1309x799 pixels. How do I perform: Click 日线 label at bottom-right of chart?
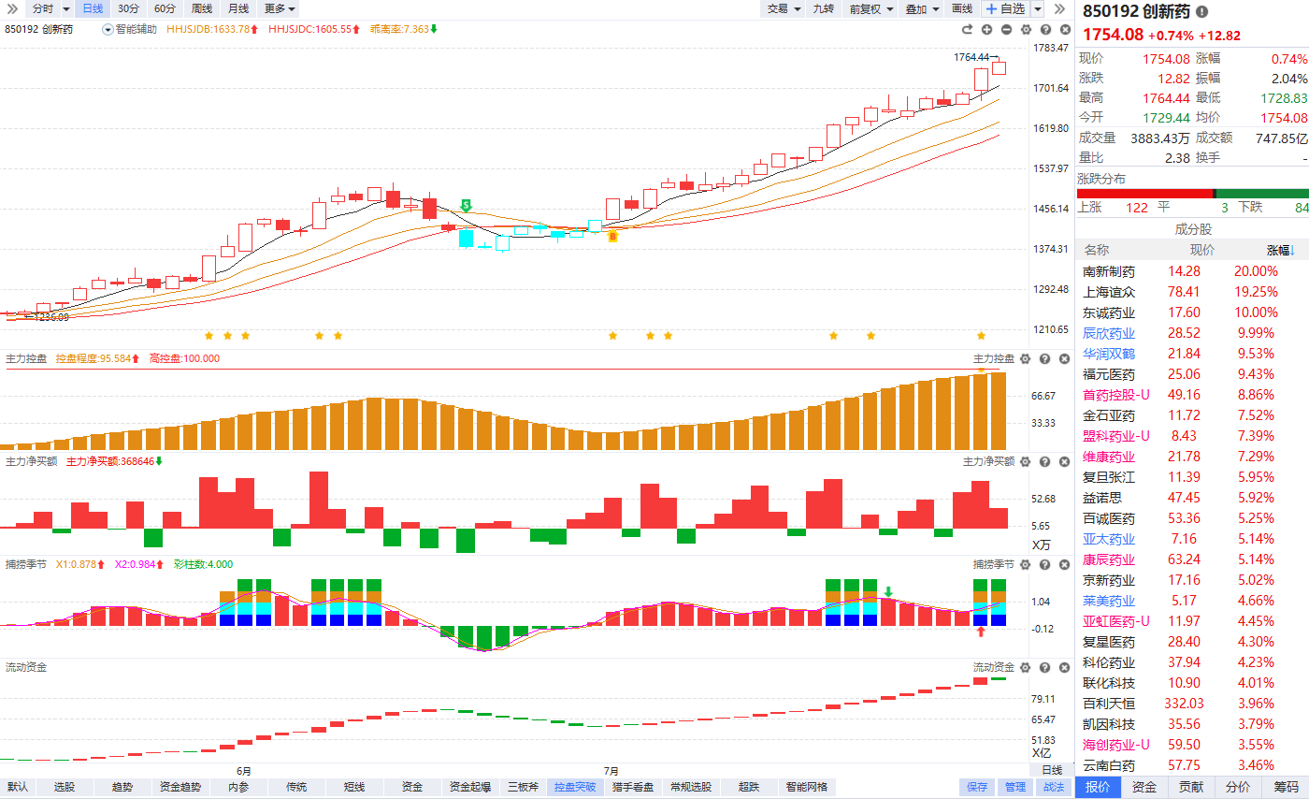(1052, 770)
